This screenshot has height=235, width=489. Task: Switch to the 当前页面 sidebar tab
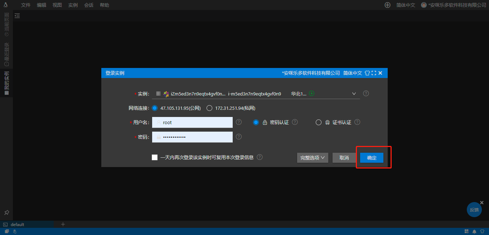[x=6, y=24]
